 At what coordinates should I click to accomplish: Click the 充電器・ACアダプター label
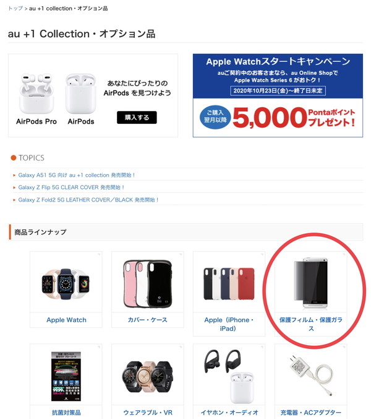pyautogui.click(x=311, y=412)
